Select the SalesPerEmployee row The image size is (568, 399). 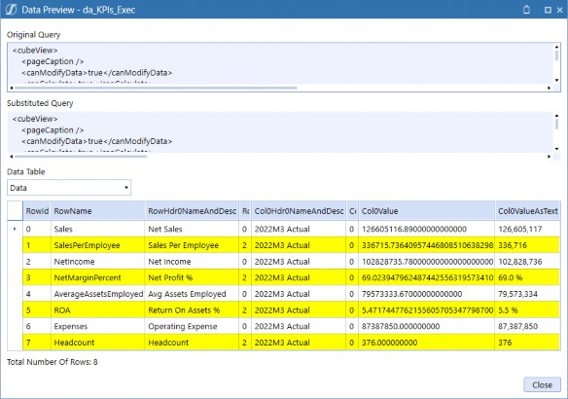pyautogui.click(x=291, y=245)
